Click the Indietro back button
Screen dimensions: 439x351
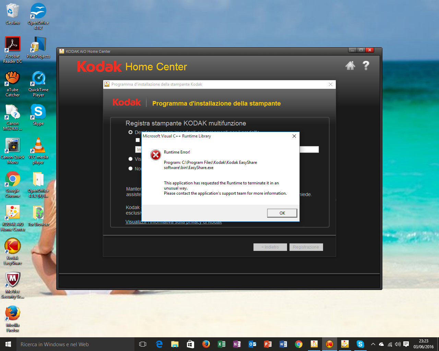[x=270, y=247]
